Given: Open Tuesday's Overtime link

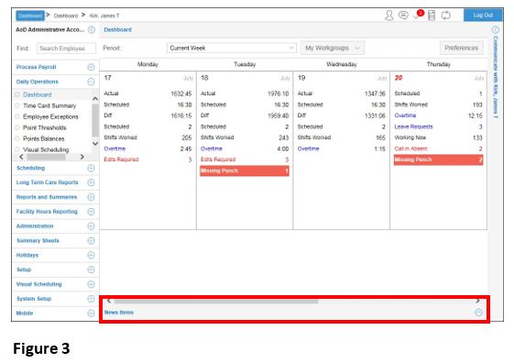Looking at the screenshot, I should (212, 148).
